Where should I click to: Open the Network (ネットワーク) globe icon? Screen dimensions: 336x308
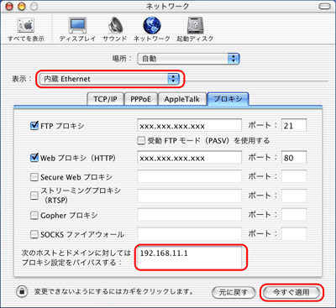pos(152,29)
